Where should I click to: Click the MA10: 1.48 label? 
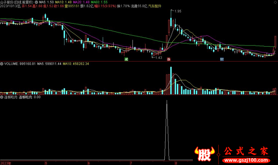[63, 2]
